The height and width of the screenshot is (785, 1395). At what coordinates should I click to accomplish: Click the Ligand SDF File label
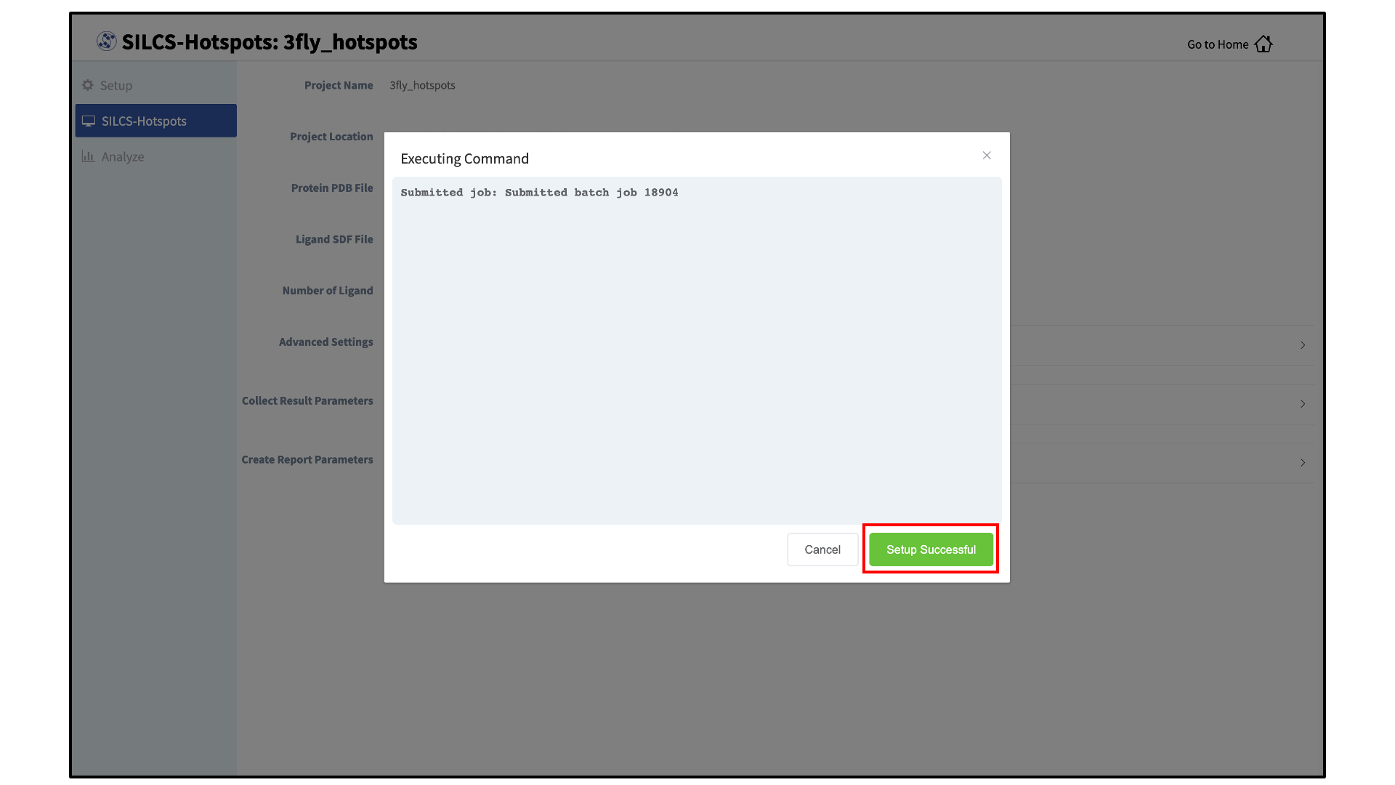[334, 239]
